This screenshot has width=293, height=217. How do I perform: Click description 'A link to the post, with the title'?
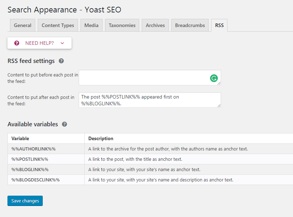click(x=135, y=159)
